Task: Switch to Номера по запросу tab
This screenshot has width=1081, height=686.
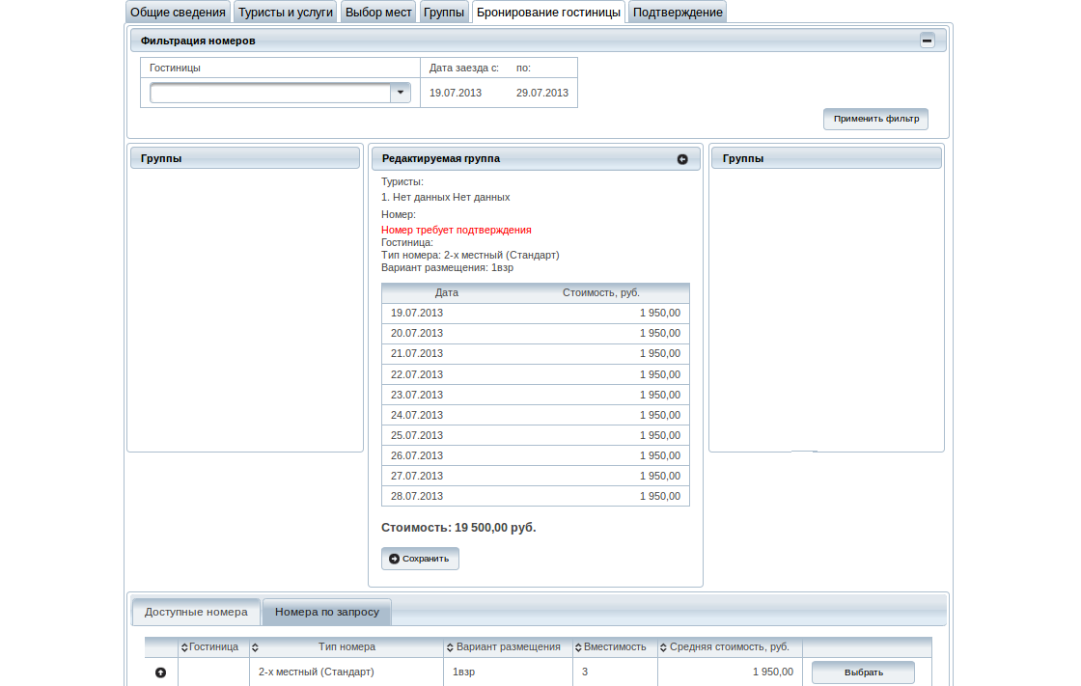Action: point(327,613)
